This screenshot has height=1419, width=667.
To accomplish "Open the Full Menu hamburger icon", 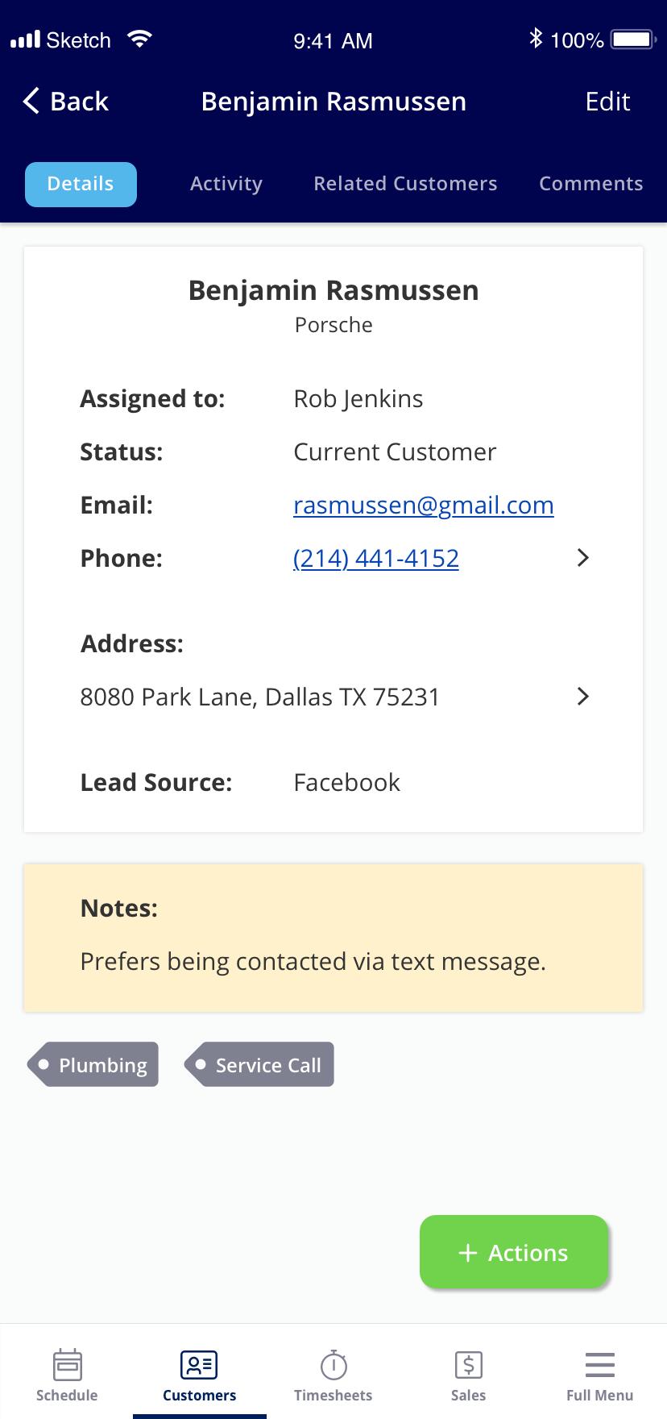I will point(599,1364).
